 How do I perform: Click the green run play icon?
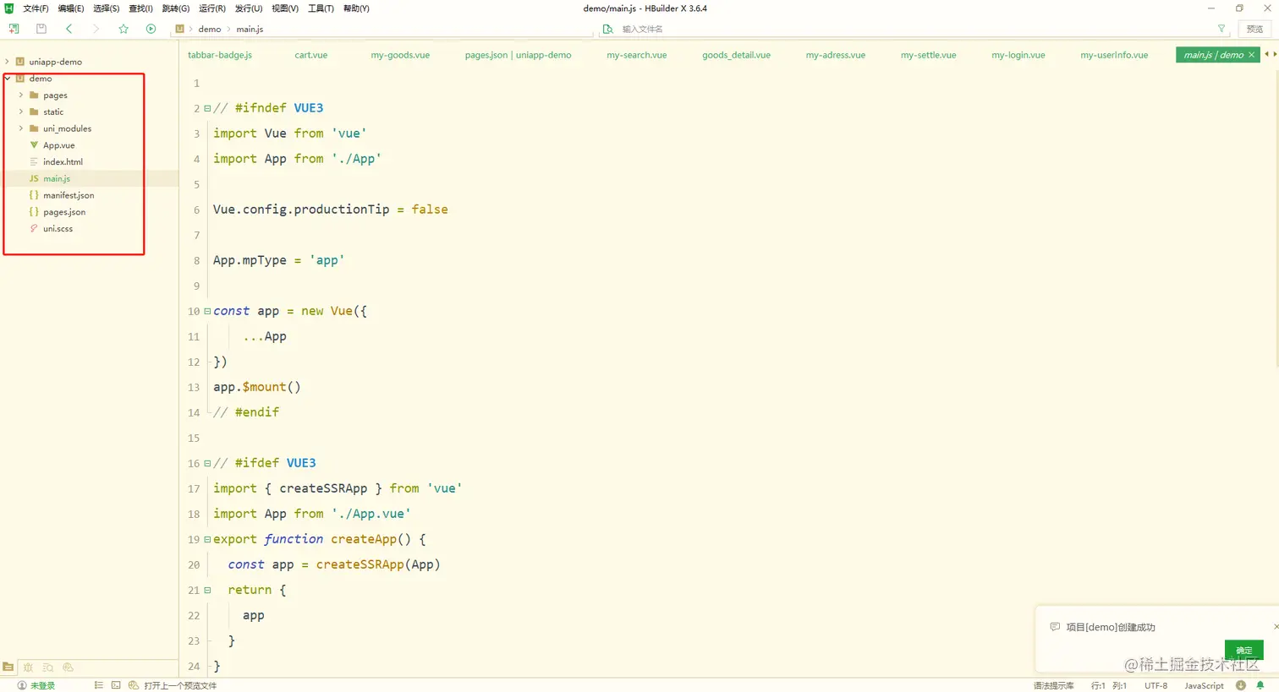[x=151, y=29]
